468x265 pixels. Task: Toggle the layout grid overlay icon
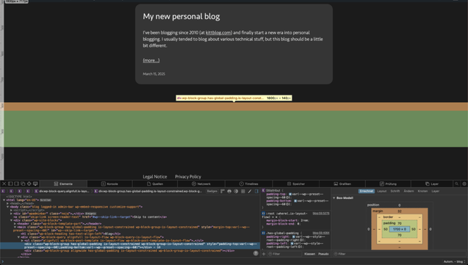pos(242,191)
